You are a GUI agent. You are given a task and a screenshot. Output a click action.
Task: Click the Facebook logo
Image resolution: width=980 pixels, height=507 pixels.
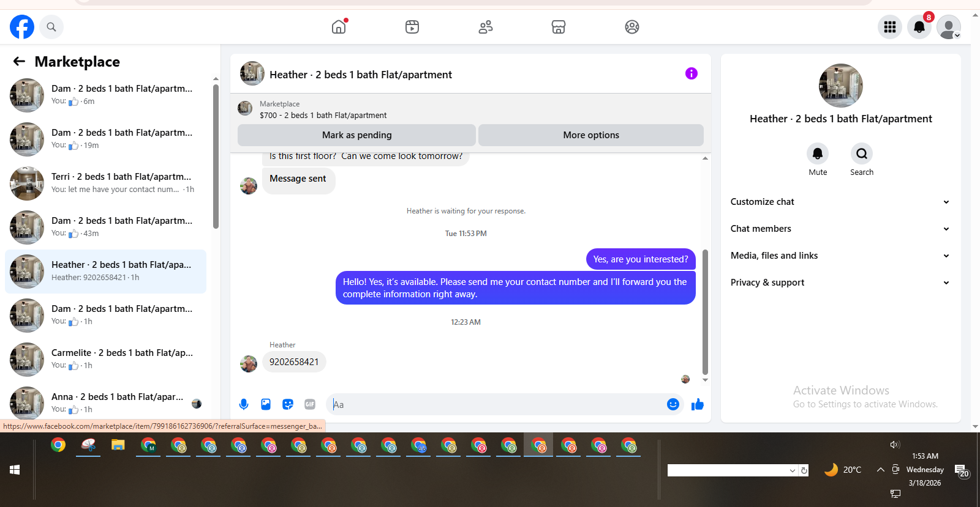coord(22,27)
